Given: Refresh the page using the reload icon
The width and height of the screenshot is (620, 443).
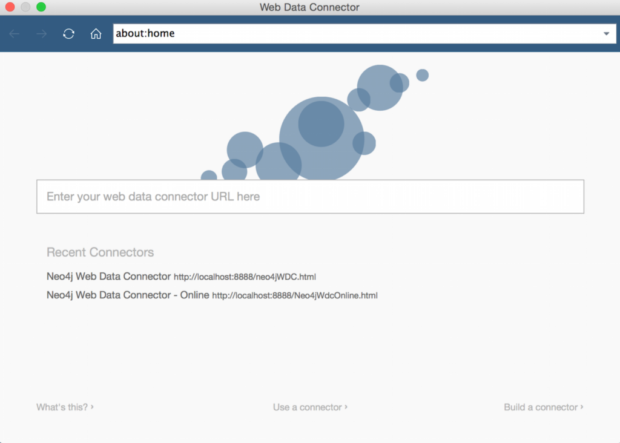Looking at the screenshot, I should [x=68, y=33].
